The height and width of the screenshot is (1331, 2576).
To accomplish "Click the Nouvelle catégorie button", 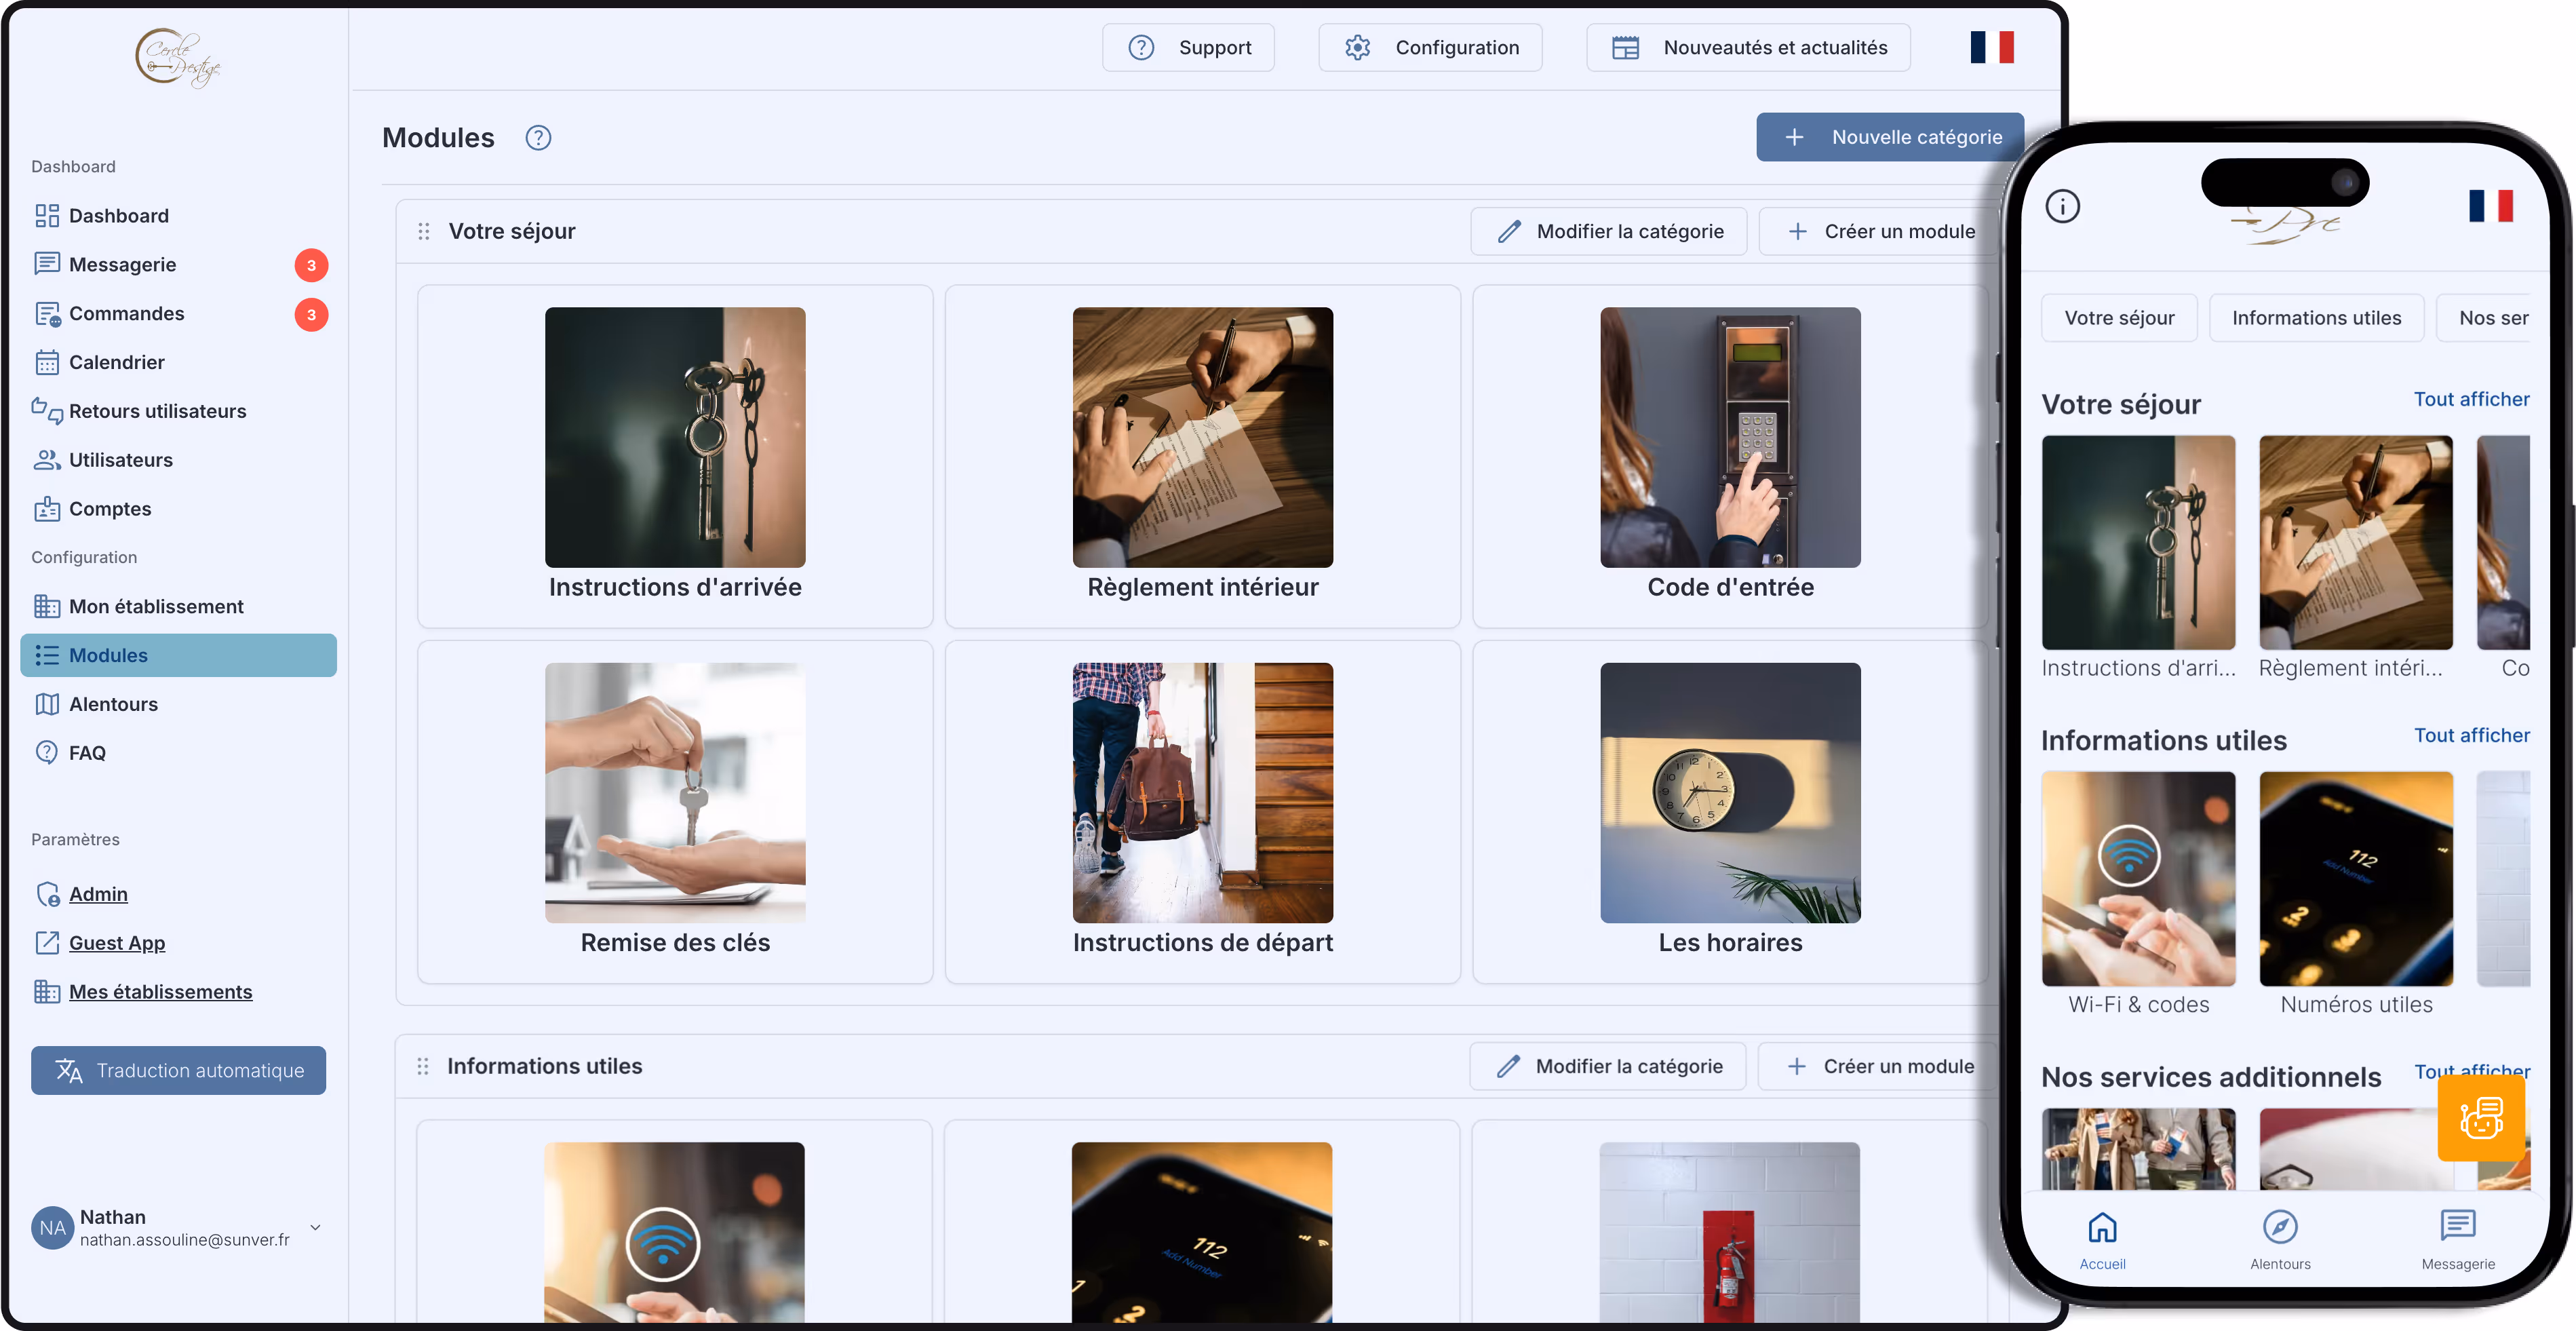I will click(x=1890, y=137).
